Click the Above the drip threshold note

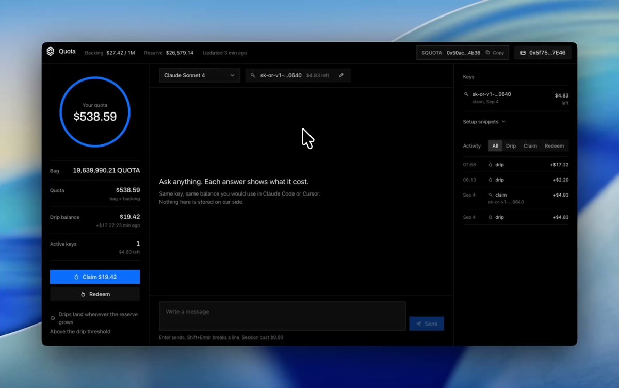pyautogui.click(x=80, y=332)
